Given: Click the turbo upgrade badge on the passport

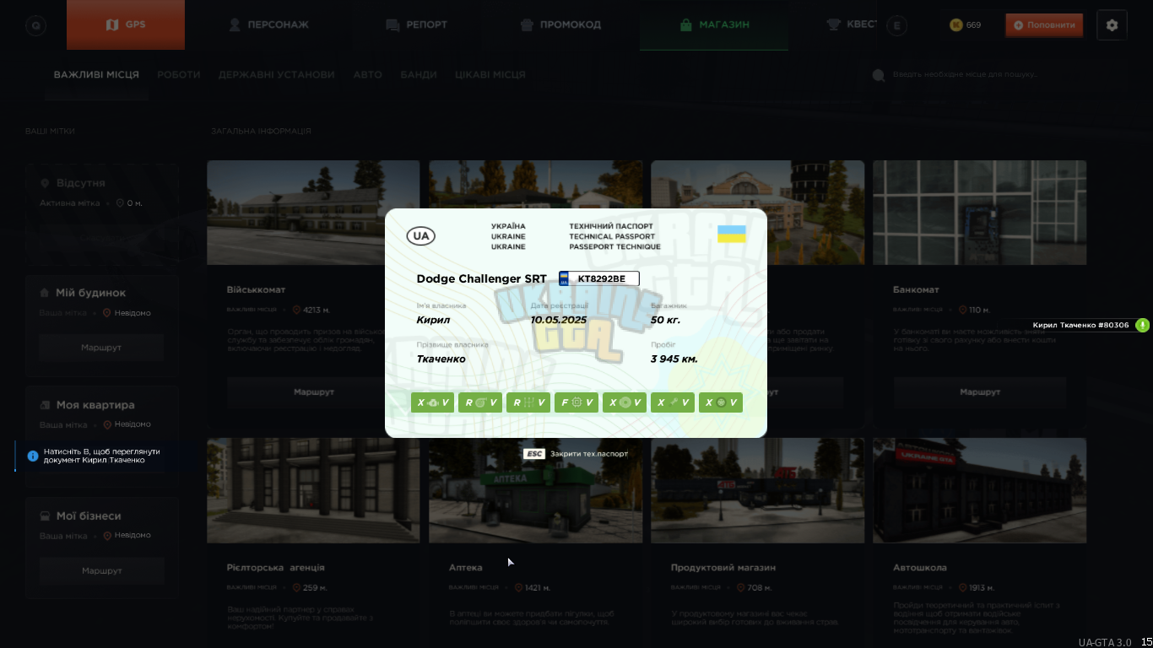Looking at the screenshot, I should (x=480, y=402).
